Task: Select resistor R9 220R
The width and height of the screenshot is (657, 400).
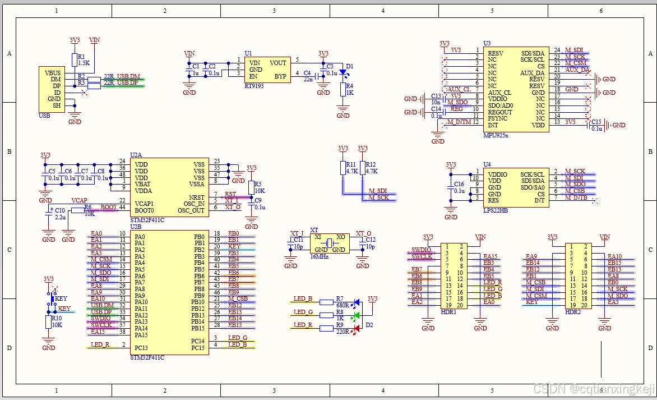Action: (326, 328)
